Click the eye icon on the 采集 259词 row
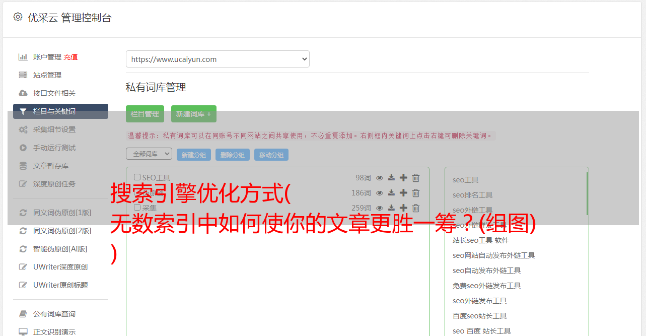The height and width of the screenshot is (336, 646). tap(380, 208)
